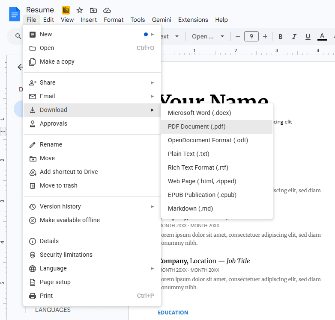Image resolution: width=335 pixels, height=320 pixels.
Task: Toggle bold formatting
Action: (x=281, y=37)
